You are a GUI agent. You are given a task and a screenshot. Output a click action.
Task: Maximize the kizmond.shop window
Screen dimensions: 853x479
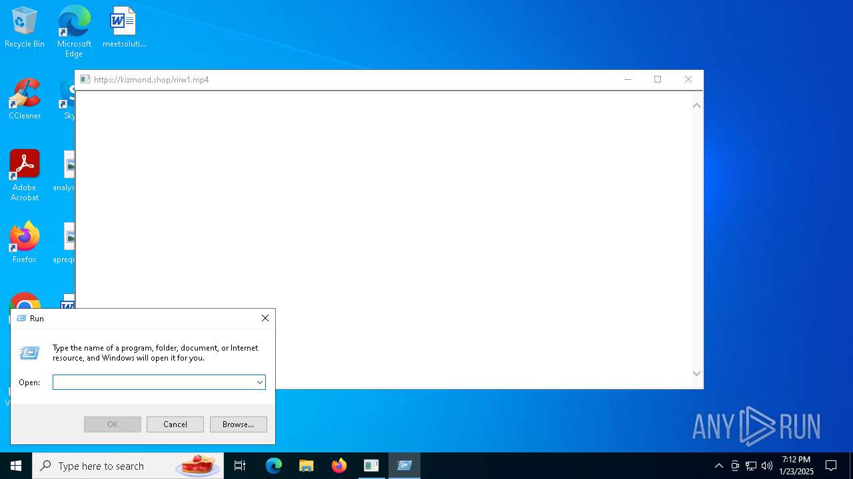[658, 80]
